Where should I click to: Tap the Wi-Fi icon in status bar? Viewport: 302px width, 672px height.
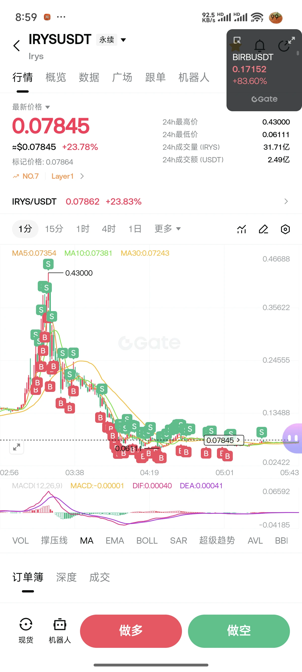click(257, 17)
